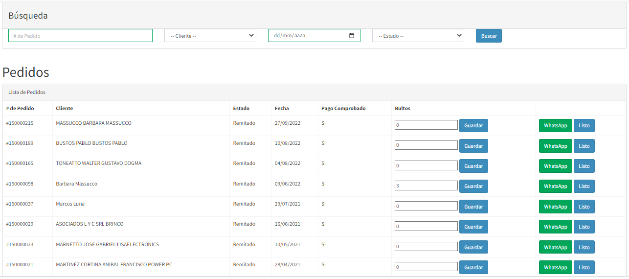Edit Bultos field showing value 3
The height and width of the screenshot is (279, 629).
tap(426, 186)
